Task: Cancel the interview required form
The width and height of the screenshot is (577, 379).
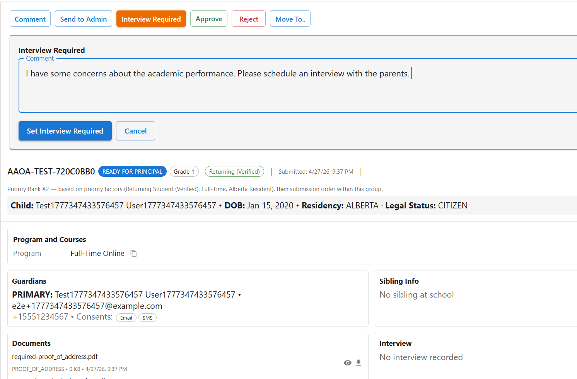Action: tap(135, 131)
